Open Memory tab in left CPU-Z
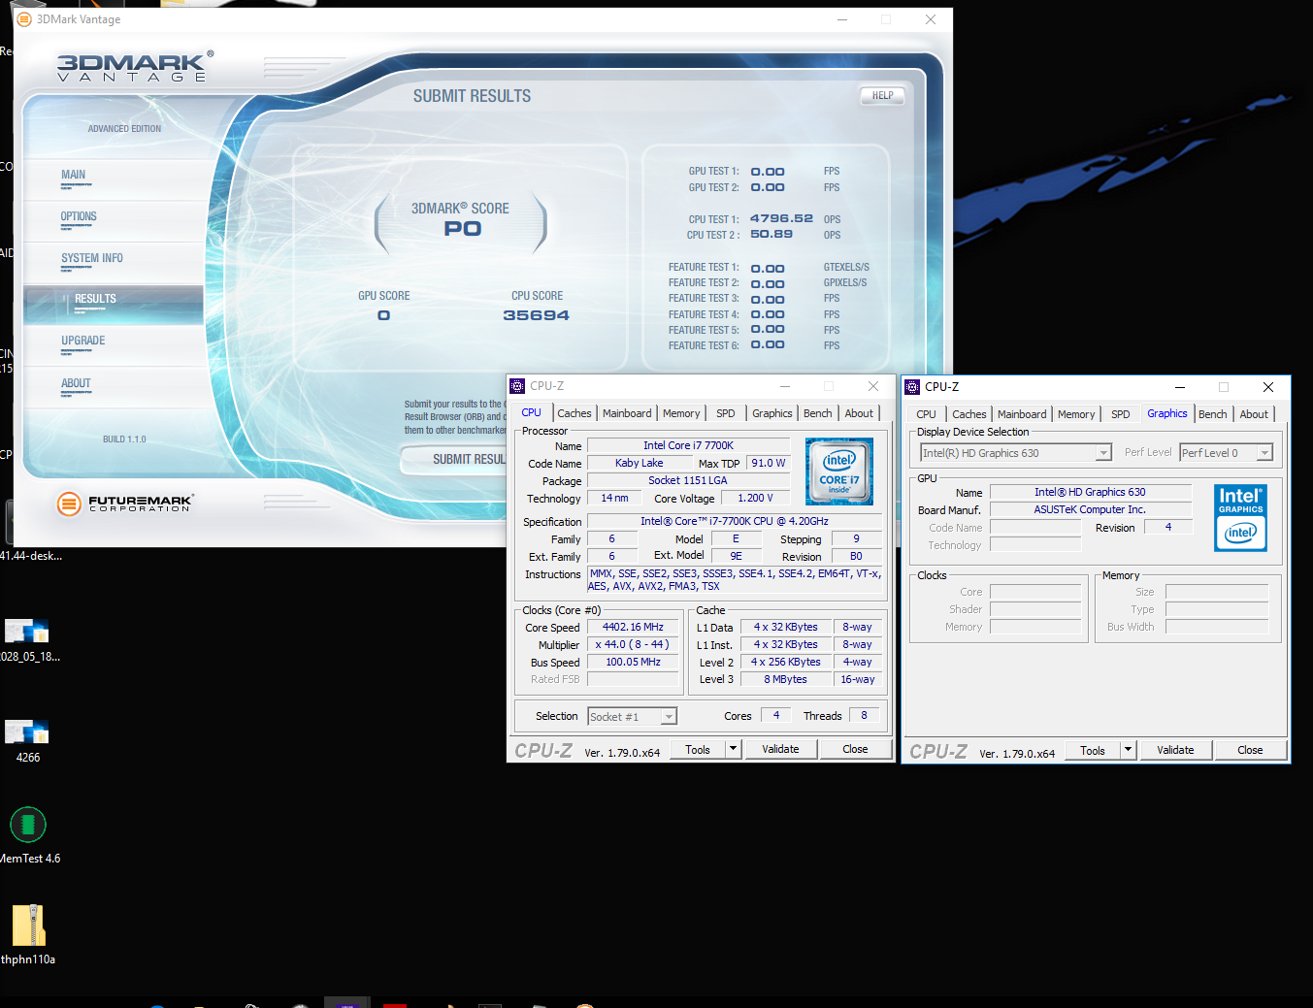 [681, 413]
